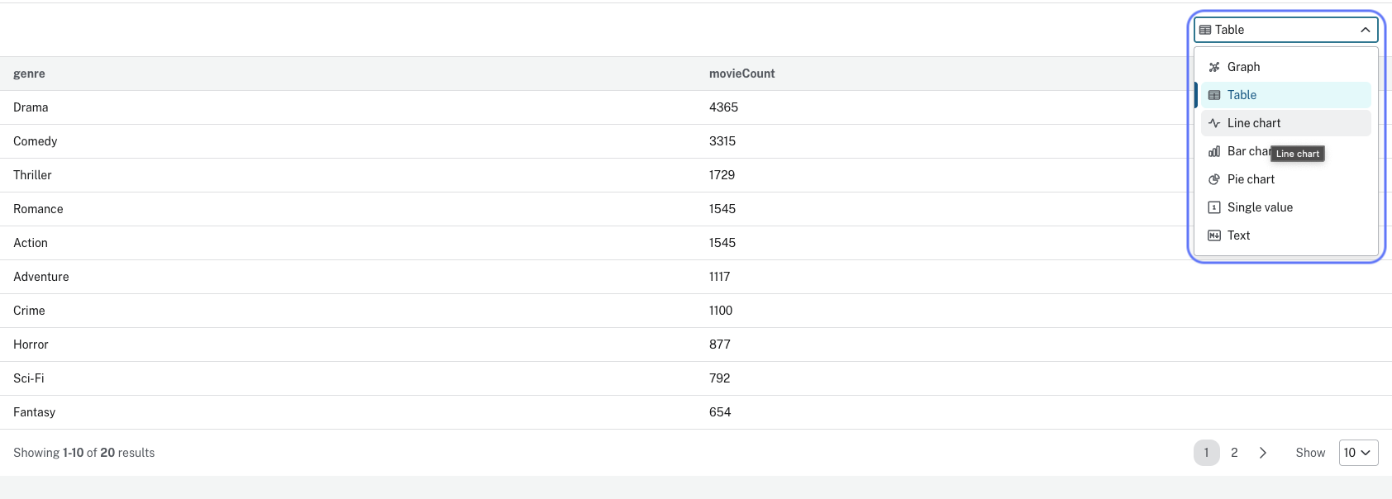Click page 1 pagination button
This screenshot has width=1392, height=499.
click(1206, 453)
